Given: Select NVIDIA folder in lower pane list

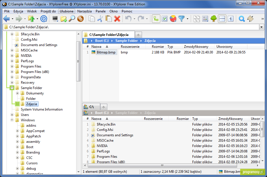Looking at the screenshot, I should tap(102, 146).
